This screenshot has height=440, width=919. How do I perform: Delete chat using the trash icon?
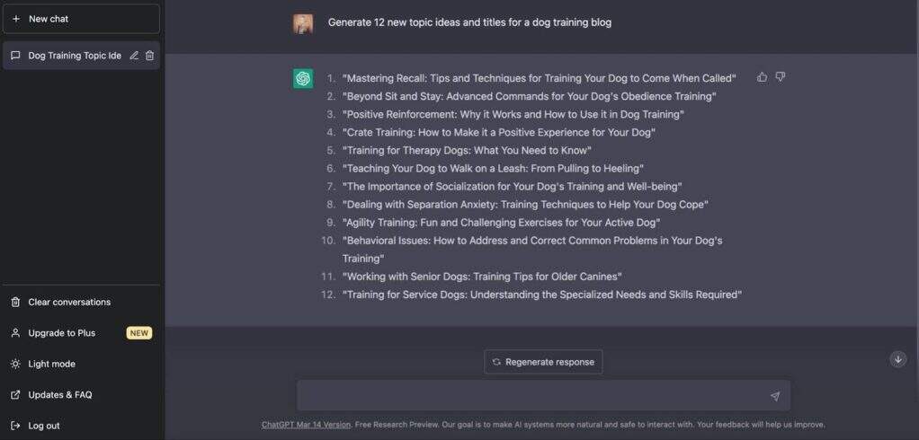(x=150, y=56)
